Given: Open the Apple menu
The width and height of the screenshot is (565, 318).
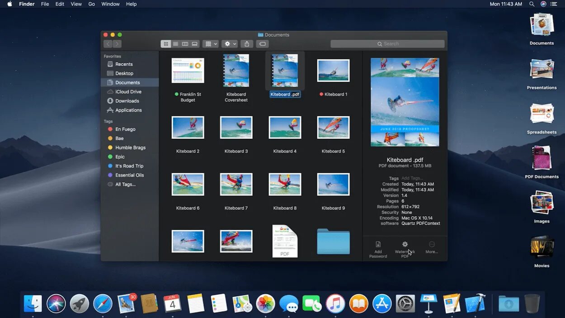Looking at the screenshot, I should point(9,4).
